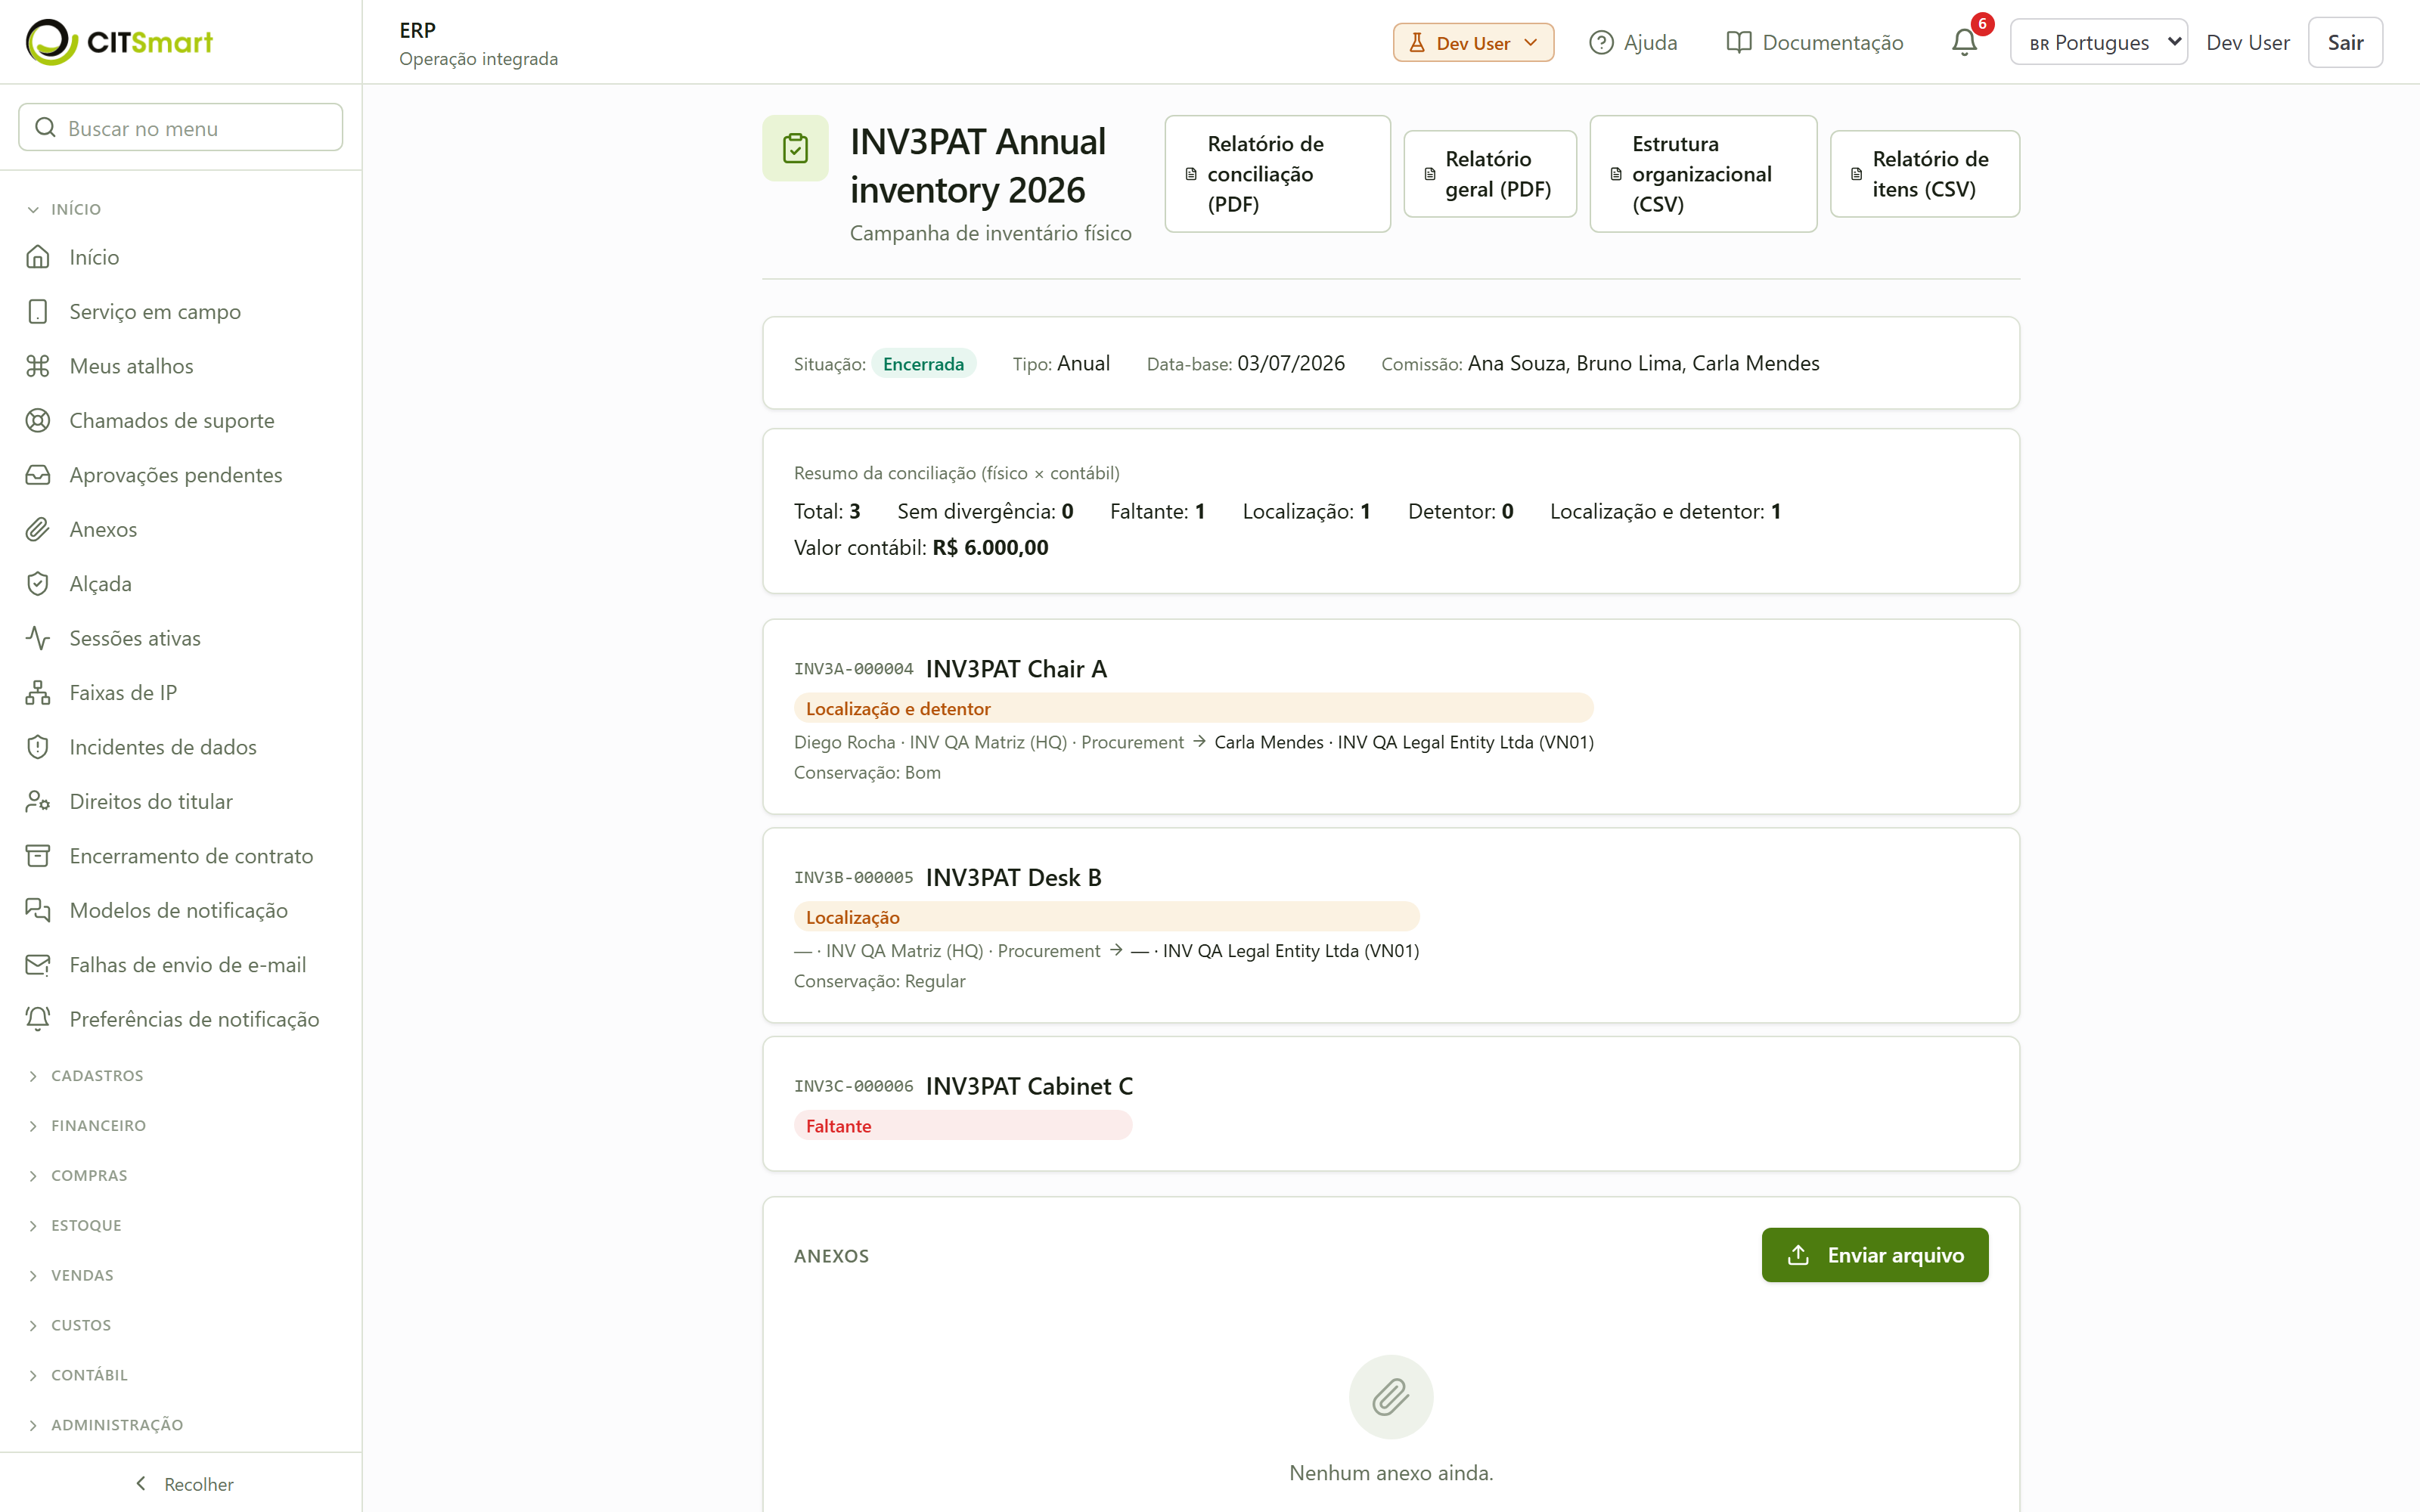Click the Preferências de notificação bell icon
Image resolution: width=2420 pixels, height=1512 pixels.
pos(38,1019)
